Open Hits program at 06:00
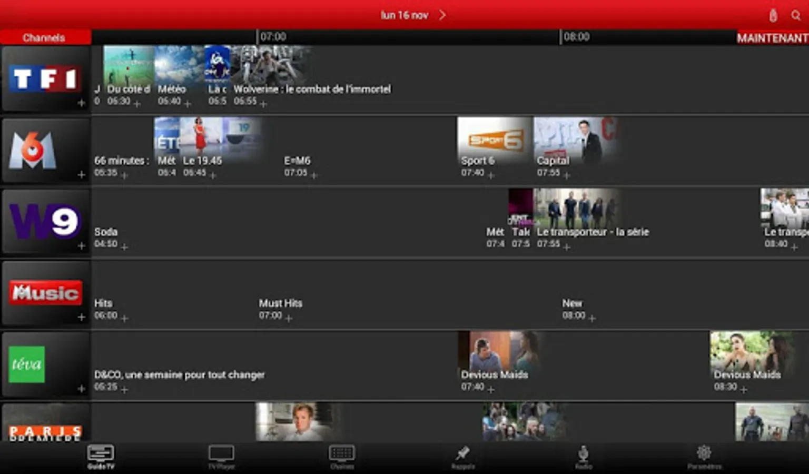This screenshot has height=474, width=809. tap(103, 303)
